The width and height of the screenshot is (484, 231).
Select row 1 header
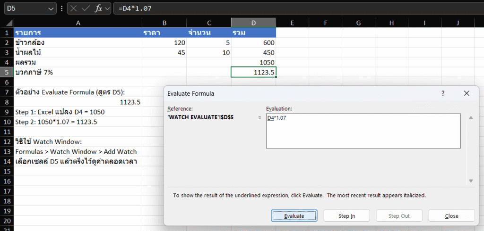[7, 33]
